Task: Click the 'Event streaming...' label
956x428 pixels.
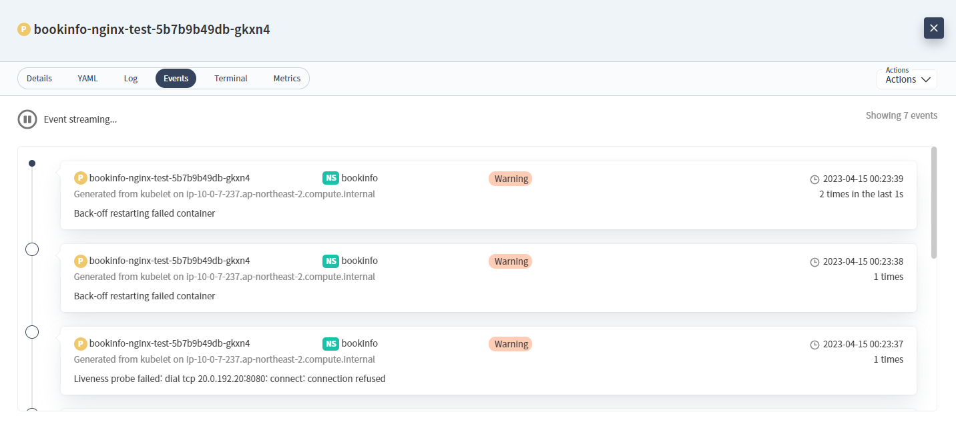Action: (x=80, y=119)
